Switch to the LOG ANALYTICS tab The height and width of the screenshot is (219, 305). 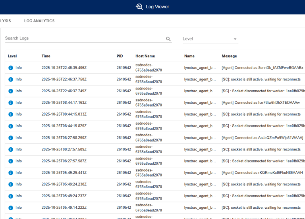click(39, 21)
